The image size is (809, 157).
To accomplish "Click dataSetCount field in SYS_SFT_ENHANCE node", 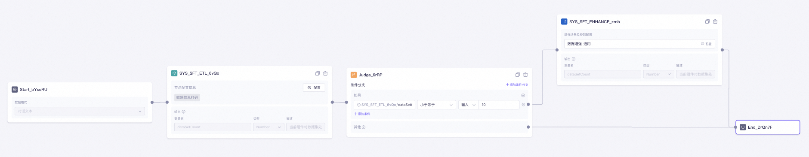I will click(602, 74).
